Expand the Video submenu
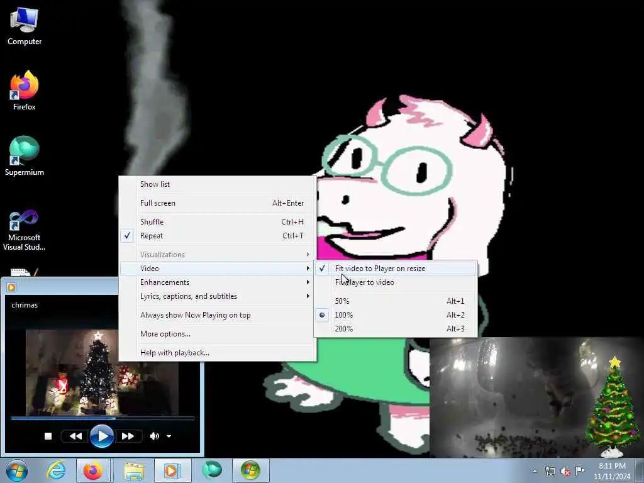The image size is (644, 483). coord(218,268)
